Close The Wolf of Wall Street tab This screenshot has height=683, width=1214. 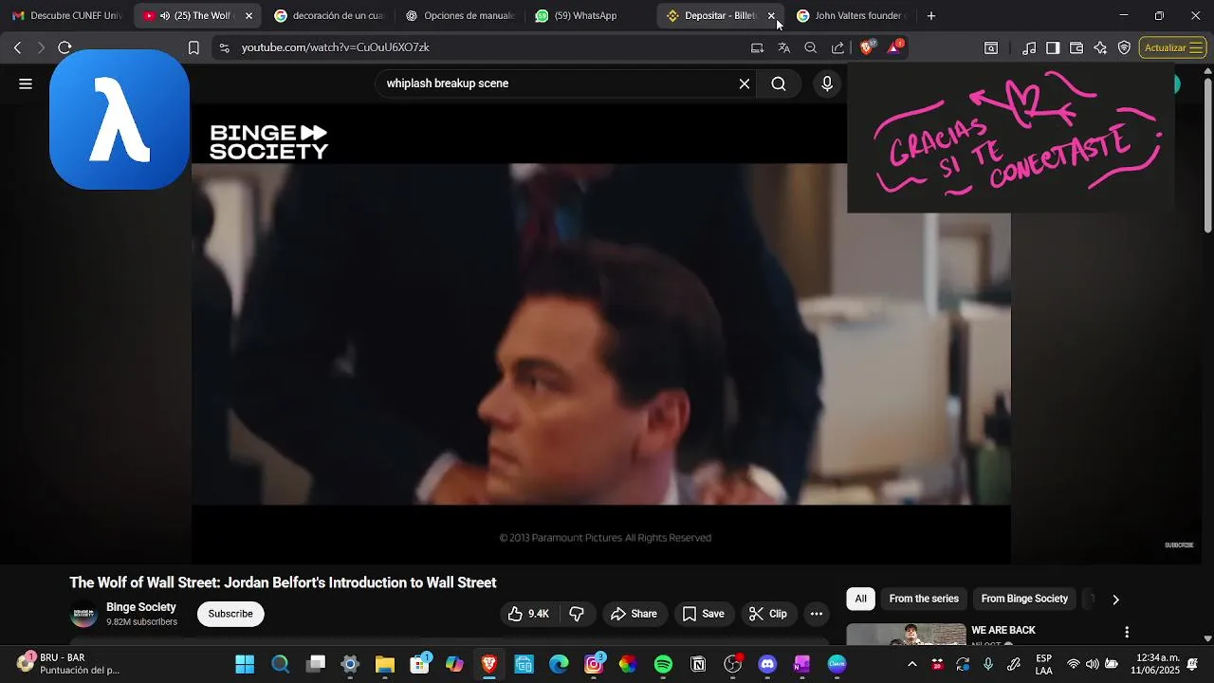[248, 16]
